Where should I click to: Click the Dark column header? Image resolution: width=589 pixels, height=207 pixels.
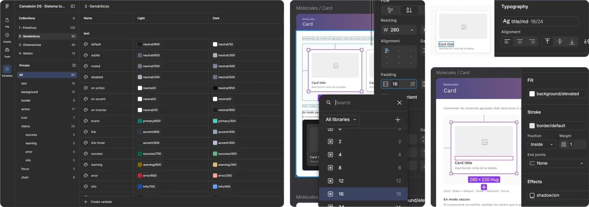click(216, 18)
